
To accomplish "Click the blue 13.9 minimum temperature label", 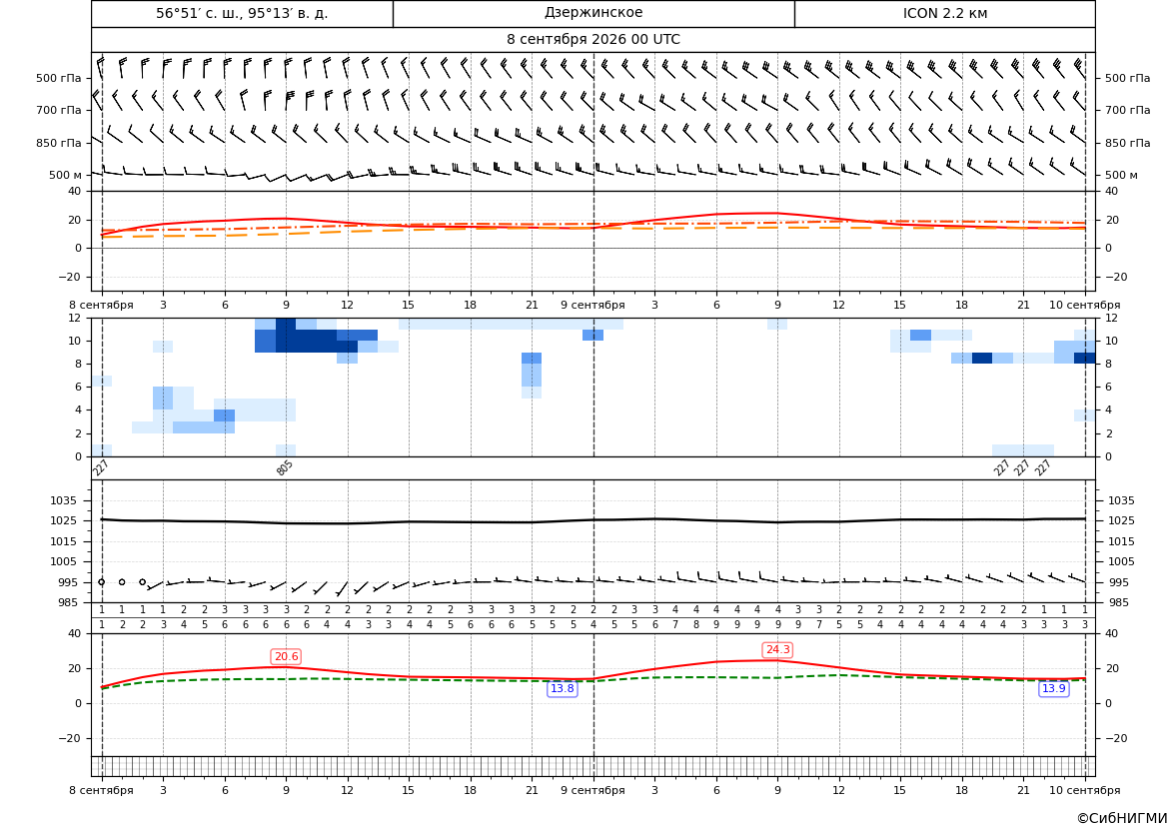I will [1053, 688].
